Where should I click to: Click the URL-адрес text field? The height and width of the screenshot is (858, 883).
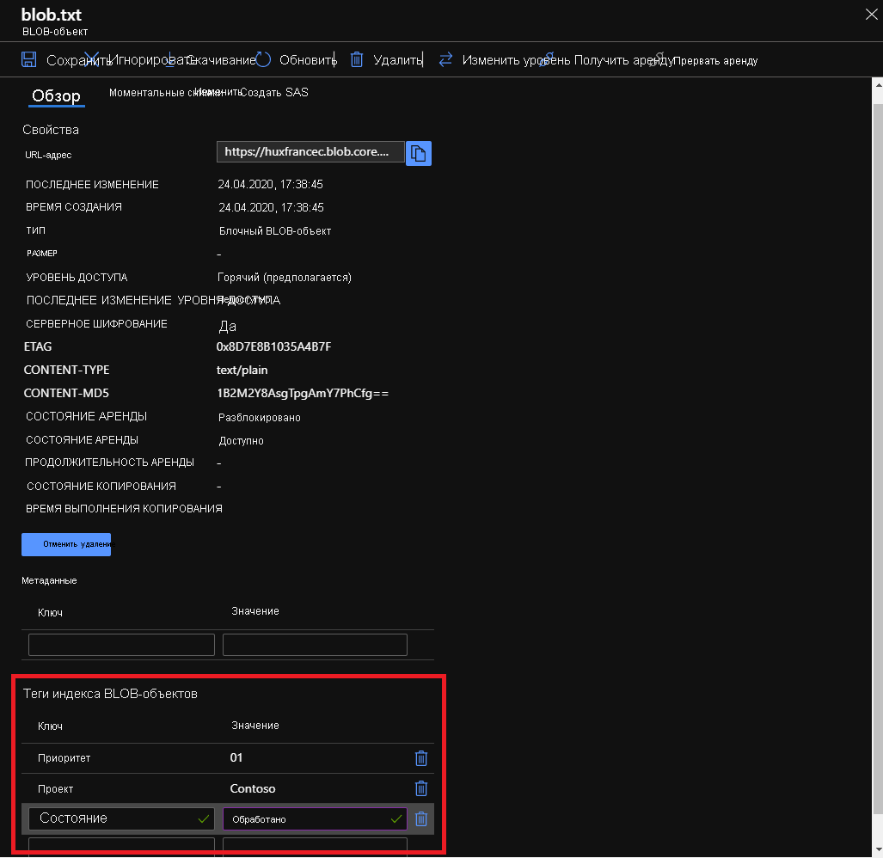pyautogui.click(x=310, y=152)
